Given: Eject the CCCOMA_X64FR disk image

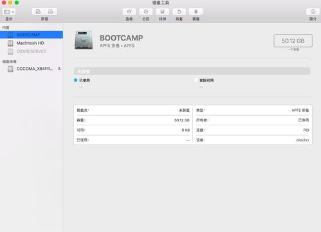Looking at the screenshot, I should point(59,69).
